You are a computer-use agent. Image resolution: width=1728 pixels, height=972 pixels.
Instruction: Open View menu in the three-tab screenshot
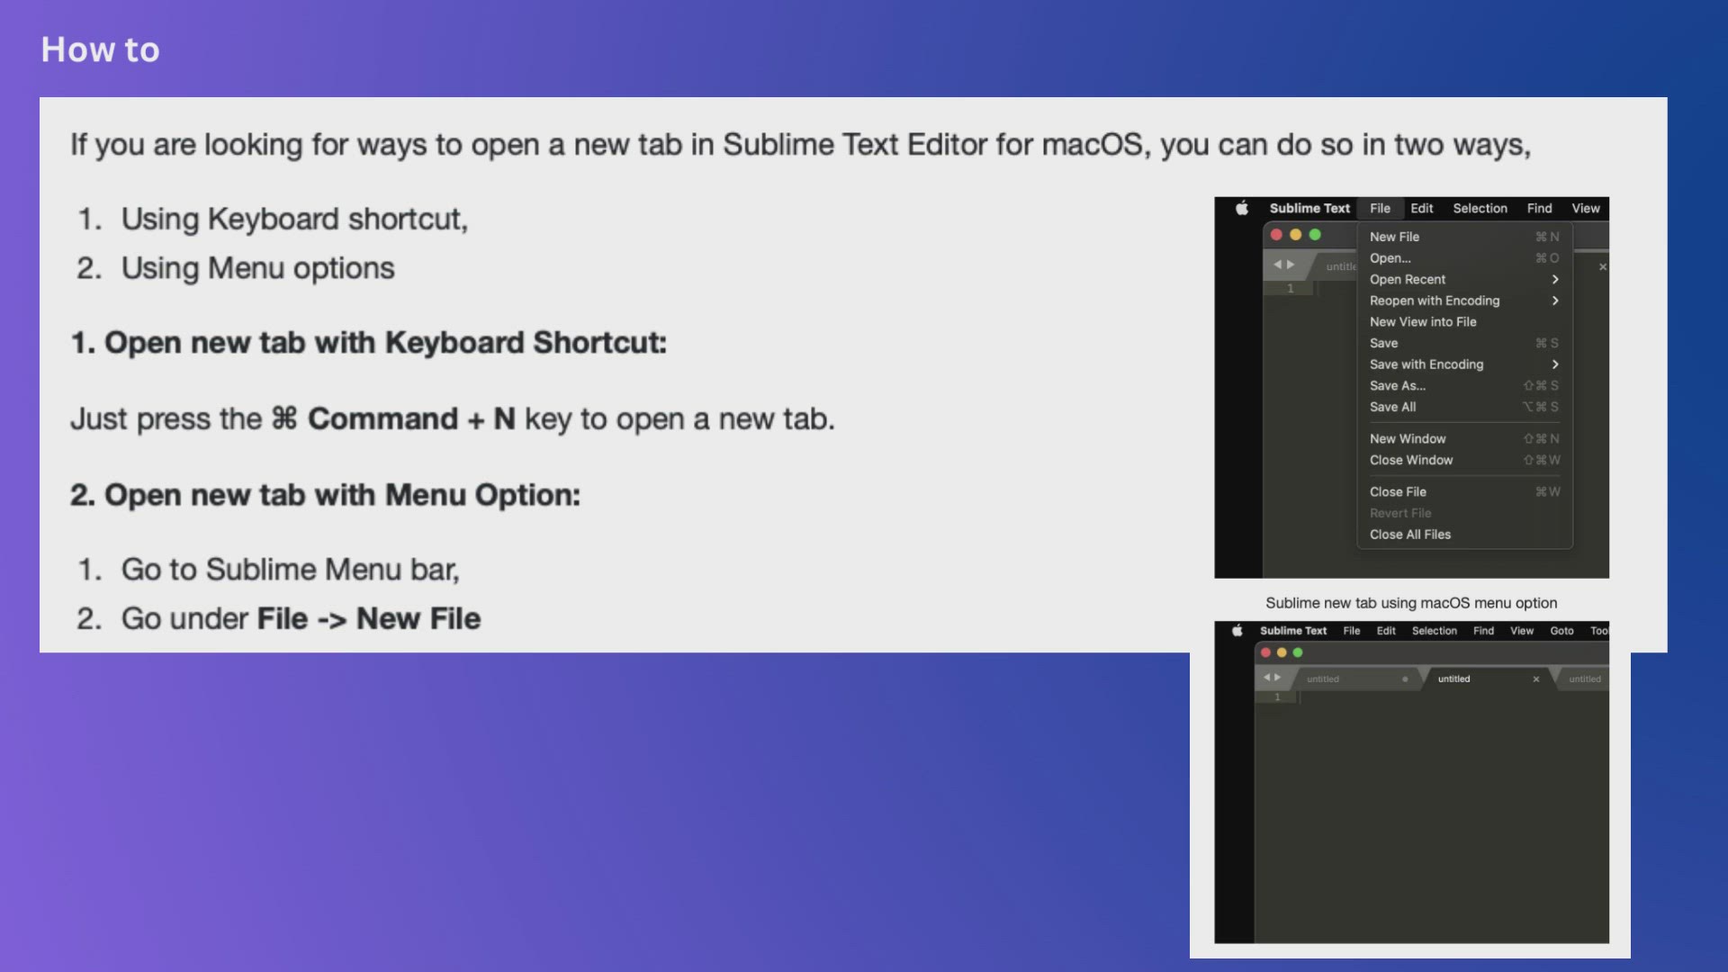pos(1522,631)
